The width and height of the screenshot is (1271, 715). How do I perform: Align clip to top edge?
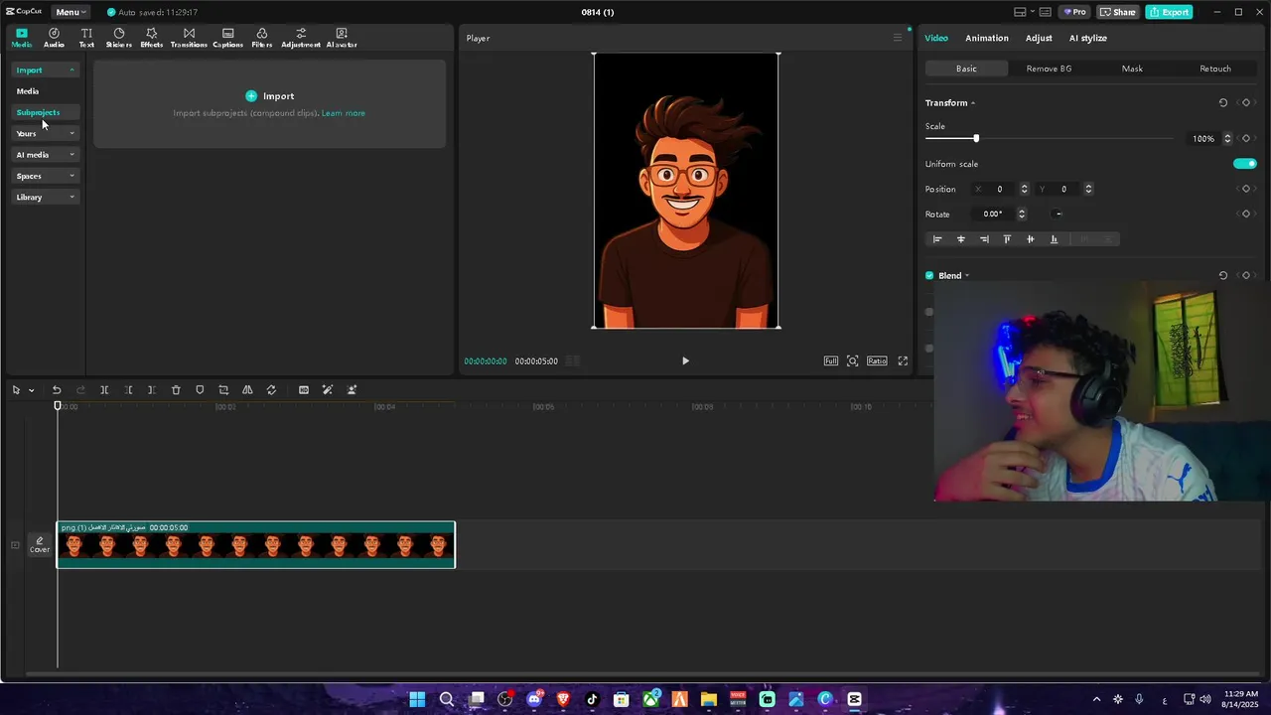[1007, 239]
